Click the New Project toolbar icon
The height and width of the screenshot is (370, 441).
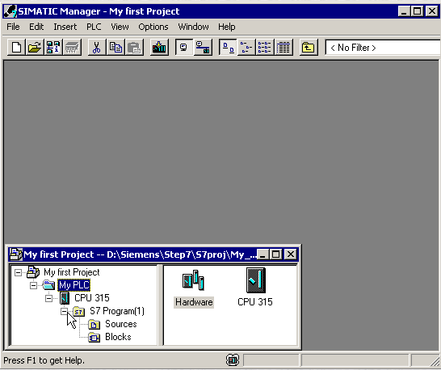(x=16, y=48)
